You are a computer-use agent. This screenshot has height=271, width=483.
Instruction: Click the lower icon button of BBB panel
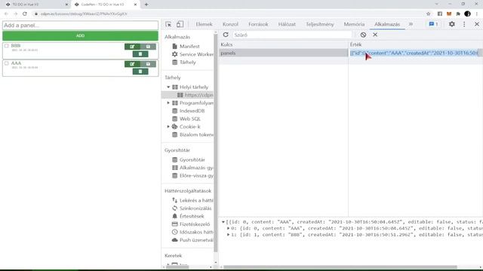[x=140, y=54]
